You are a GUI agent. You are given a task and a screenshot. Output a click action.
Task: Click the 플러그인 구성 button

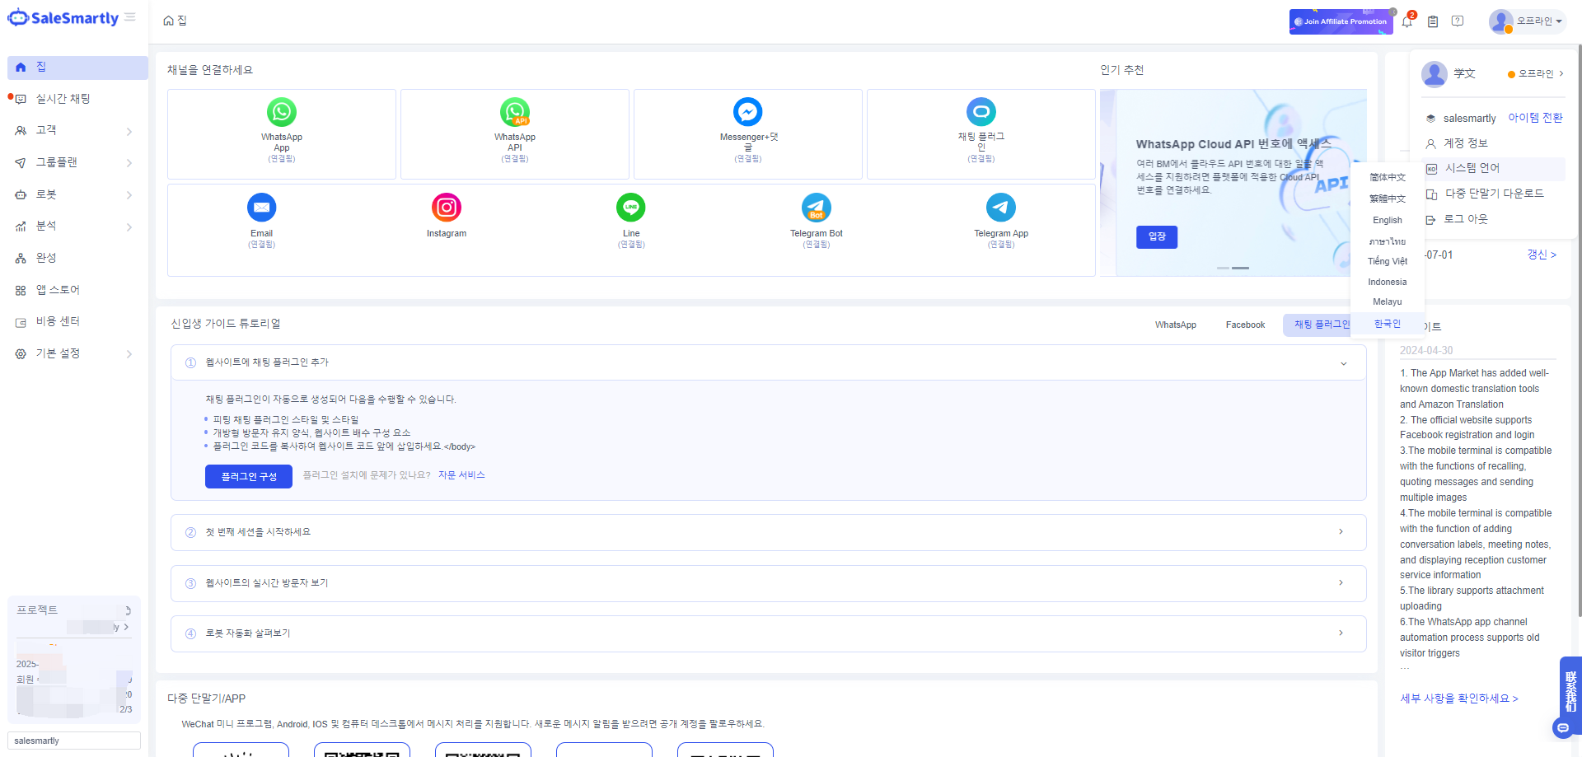tap(248, 477)
